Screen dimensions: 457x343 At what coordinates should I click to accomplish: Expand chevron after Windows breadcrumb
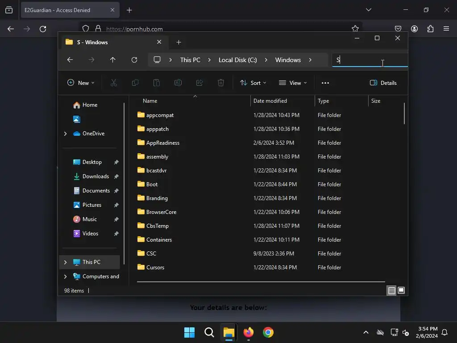310,60
